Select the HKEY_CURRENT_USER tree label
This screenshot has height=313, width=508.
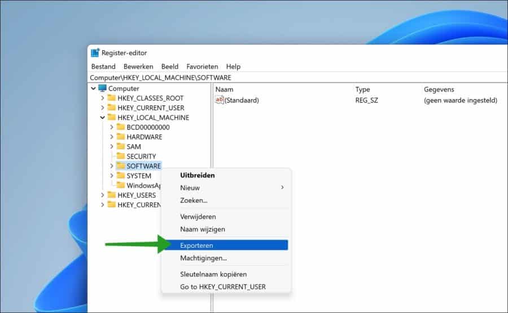pos(151,108)
